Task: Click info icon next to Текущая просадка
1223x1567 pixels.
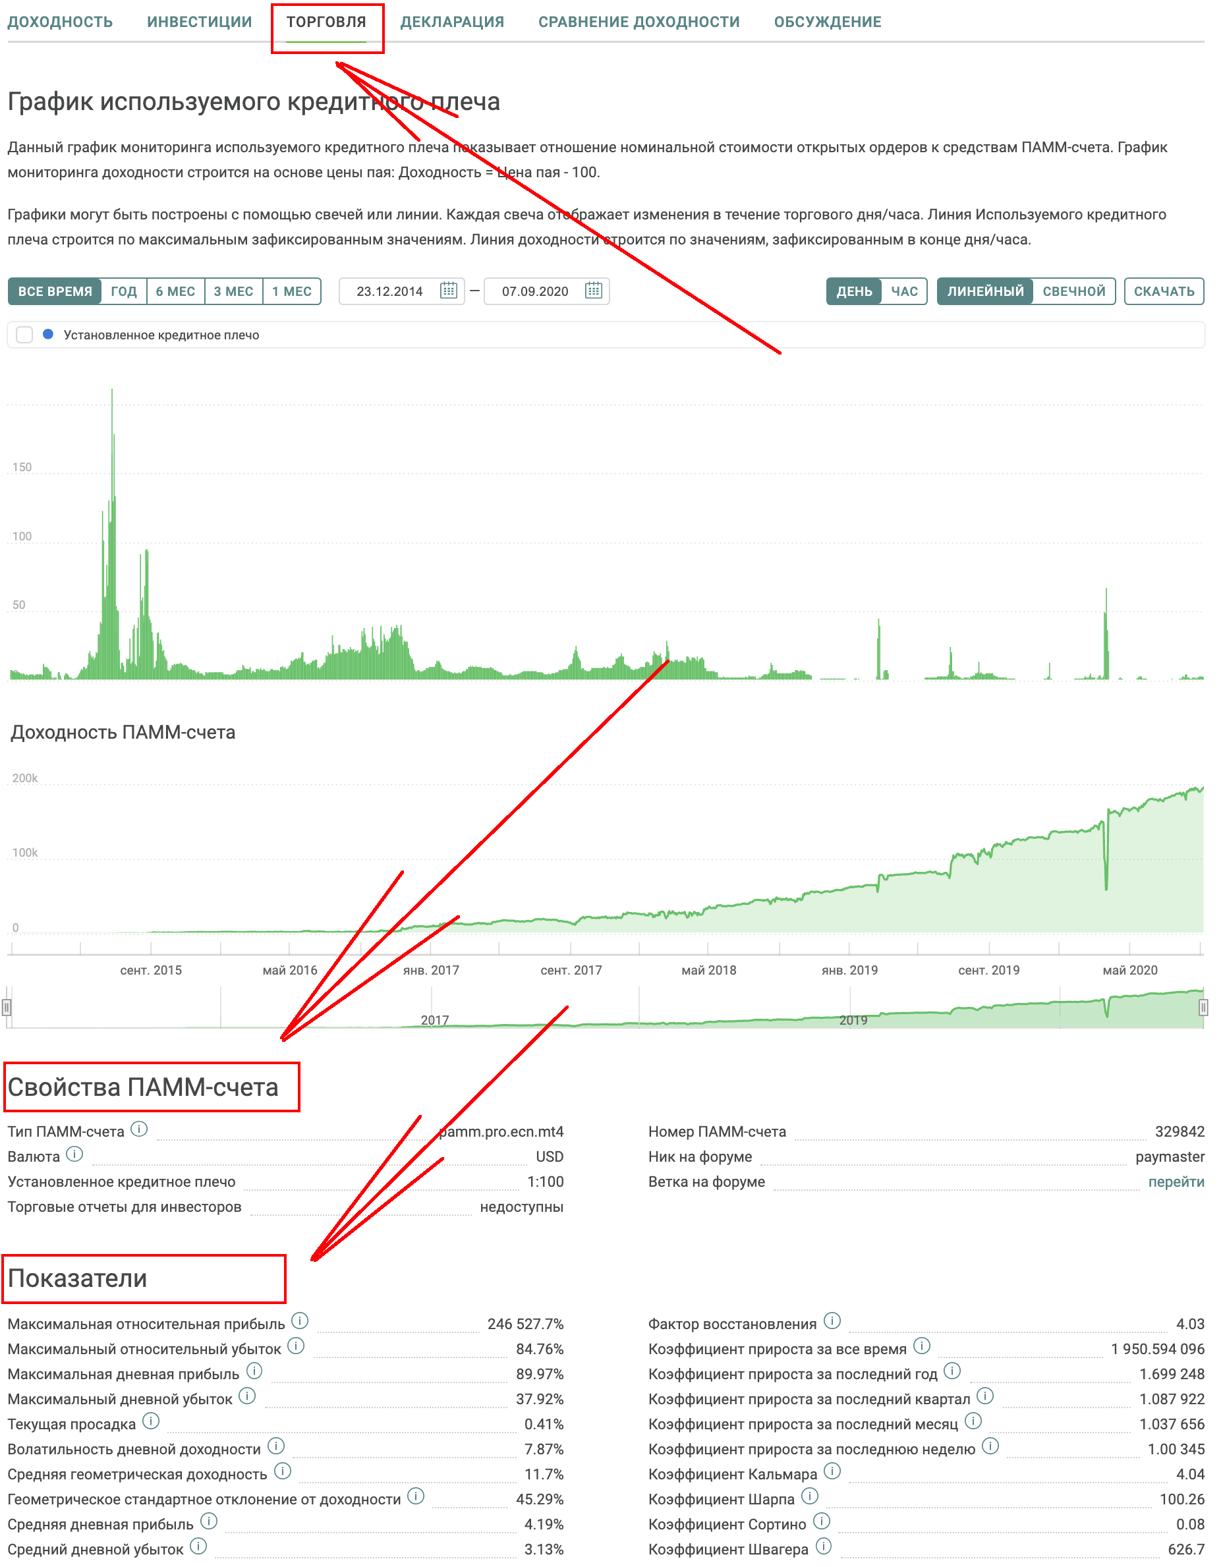Action: point(151,1421)
